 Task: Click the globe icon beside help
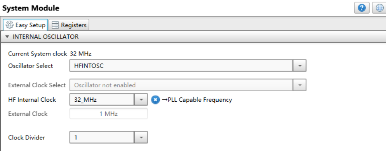[379, 8]
